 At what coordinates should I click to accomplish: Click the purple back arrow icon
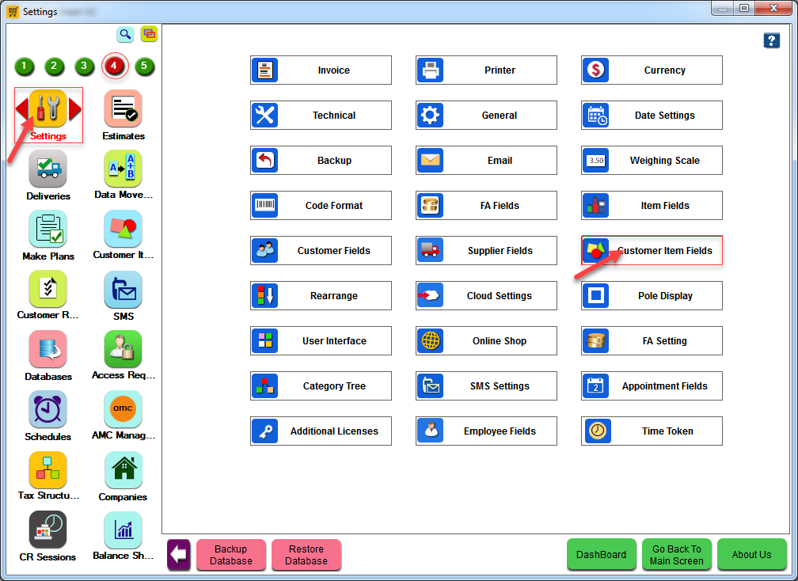pos(178,555)
